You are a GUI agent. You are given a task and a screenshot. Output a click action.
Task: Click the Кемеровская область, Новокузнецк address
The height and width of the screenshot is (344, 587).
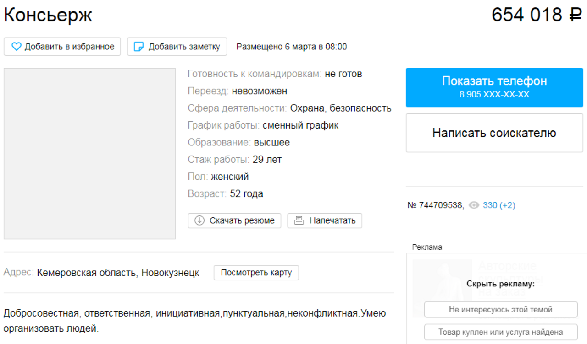(118, 273)
